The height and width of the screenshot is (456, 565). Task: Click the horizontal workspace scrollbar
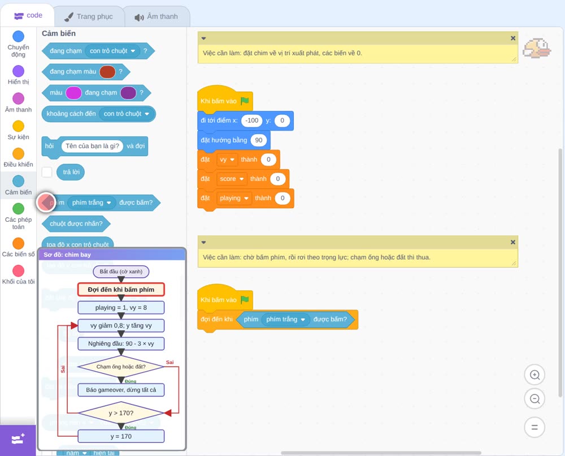pyautogui.click(x=381, y=453)
